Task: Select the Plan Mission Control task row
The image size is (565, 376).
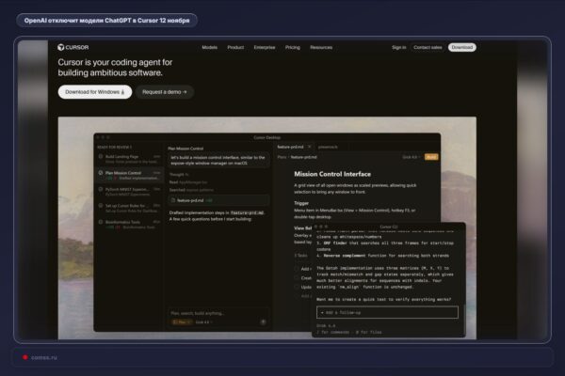Action: coord(129,175)
